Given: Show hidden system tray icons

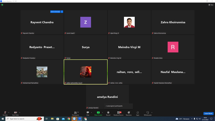Looking at the screenshot, I should pyautogui.click(x=192, y=119).
